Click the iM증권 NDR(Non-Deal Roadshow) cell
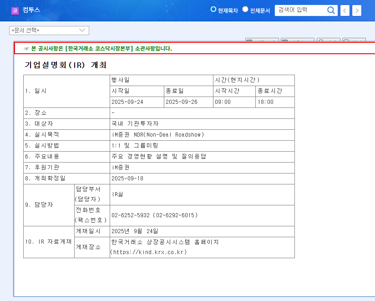The image size is (375, 301). [202, 135]
